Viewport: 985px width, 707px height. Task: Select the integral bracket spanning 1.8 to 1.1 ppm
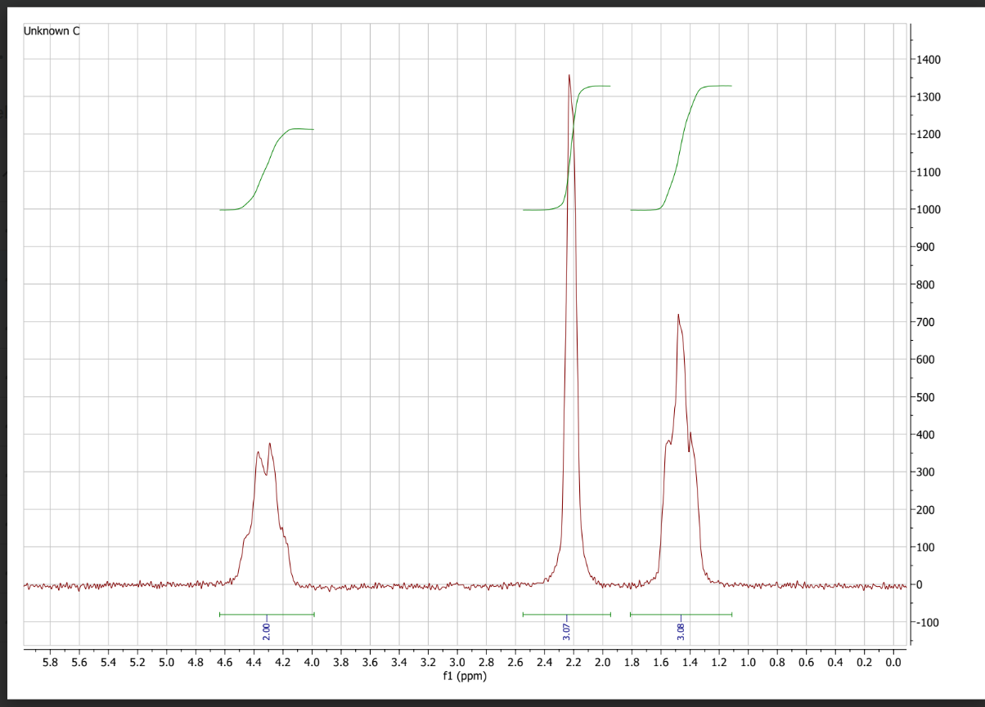tap(681, 613)
